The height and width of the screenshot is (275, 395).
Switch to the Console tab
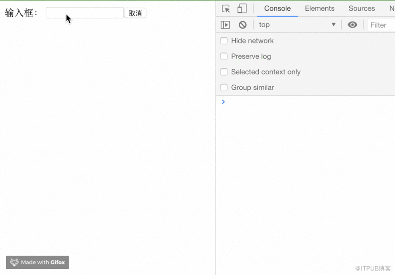[277, 8]
